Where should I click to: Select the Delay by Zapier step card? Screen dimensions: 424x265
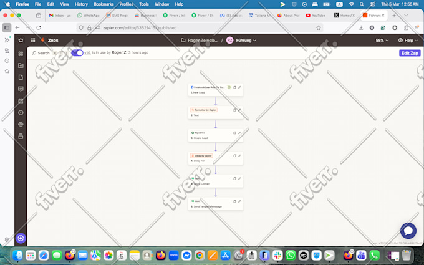pos(216,158)
